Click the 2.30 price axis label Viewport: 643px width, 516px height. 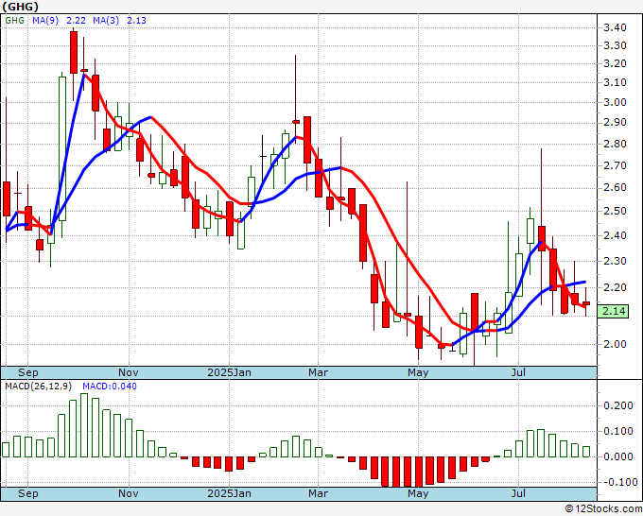615,261
